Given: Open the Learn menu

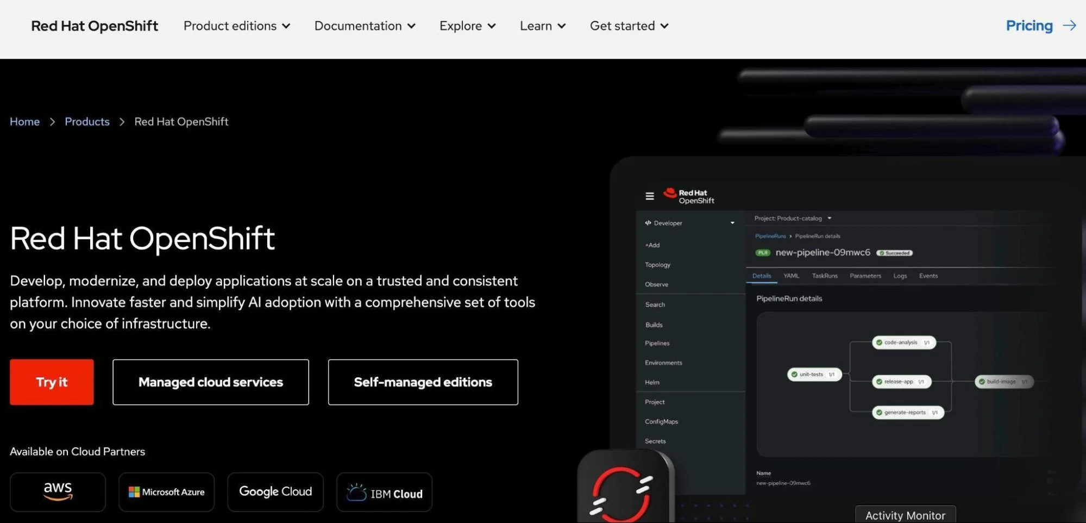Looking at the screenshot, I should pos(542,26).
